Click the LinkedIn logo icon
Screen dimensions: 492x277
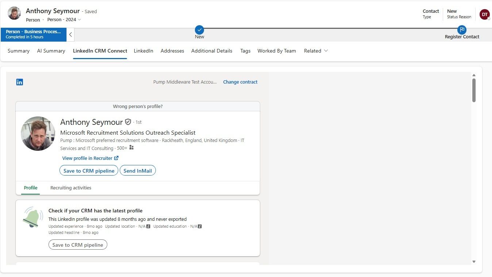(20, 82)
